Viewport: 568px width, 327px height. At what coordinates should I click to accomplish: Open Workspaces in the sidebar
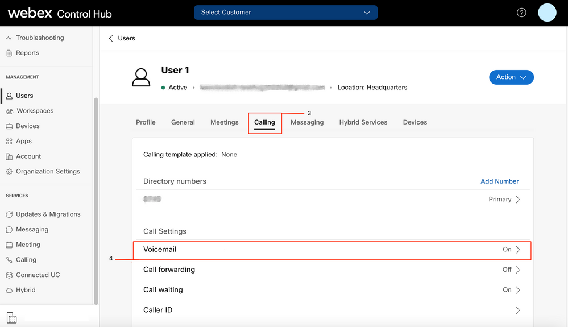35,111
